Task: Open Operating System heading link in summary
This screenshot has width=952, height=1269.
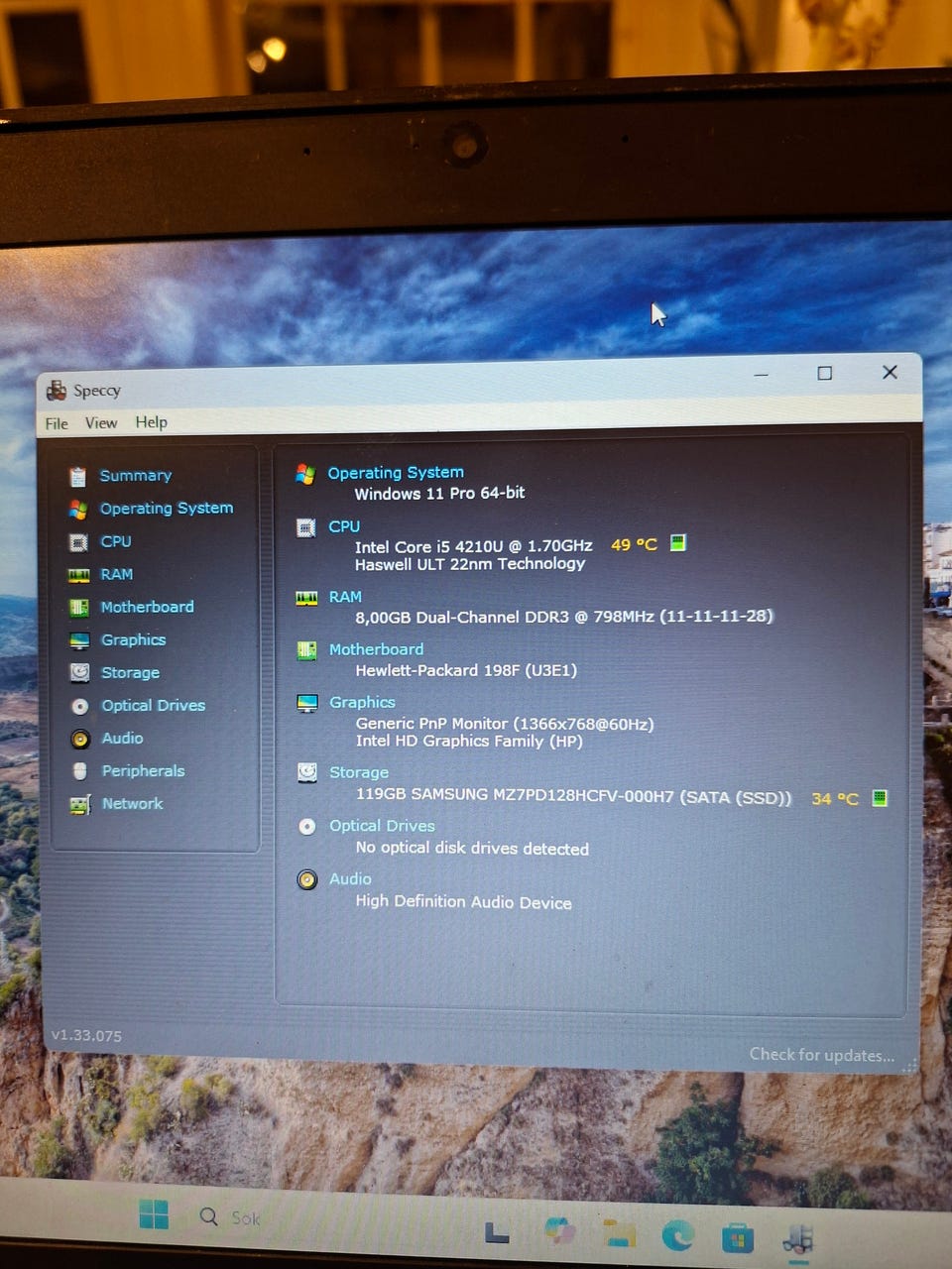Action: tap(396, 473)
